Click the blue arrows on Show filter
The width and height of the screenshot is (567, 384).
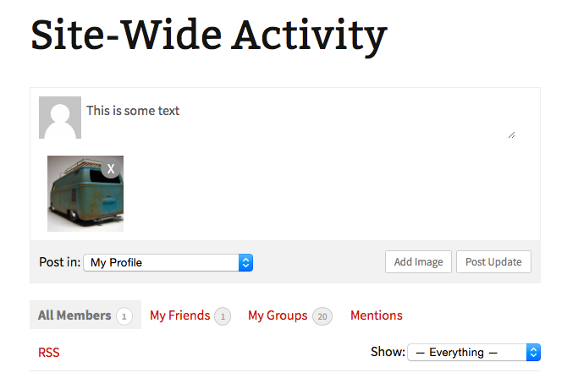(533, 352)
